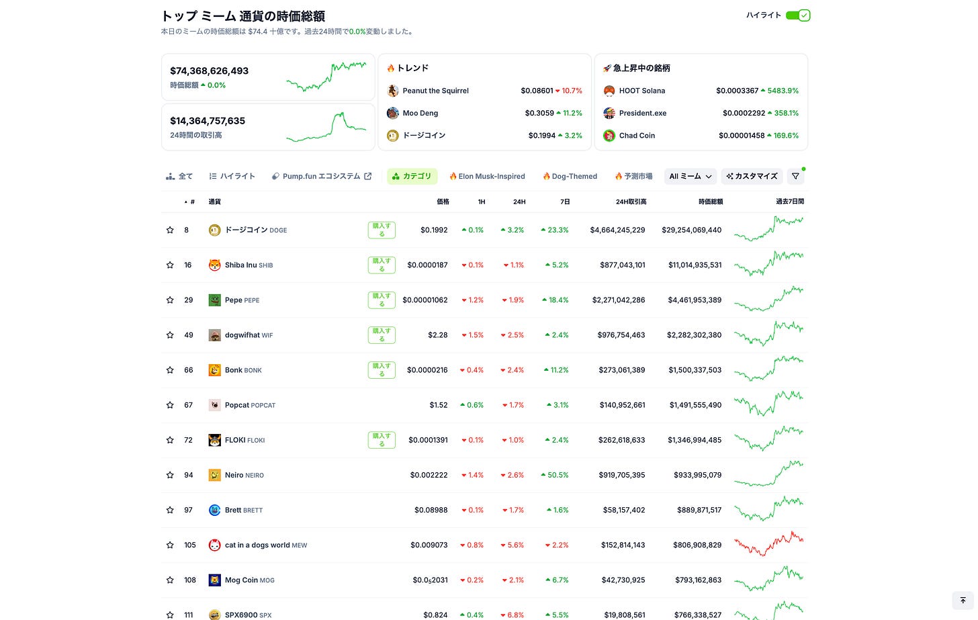Open the 予測市場 category tab
The width and height of the screenshot is (978, 620).
coord(633,176)
